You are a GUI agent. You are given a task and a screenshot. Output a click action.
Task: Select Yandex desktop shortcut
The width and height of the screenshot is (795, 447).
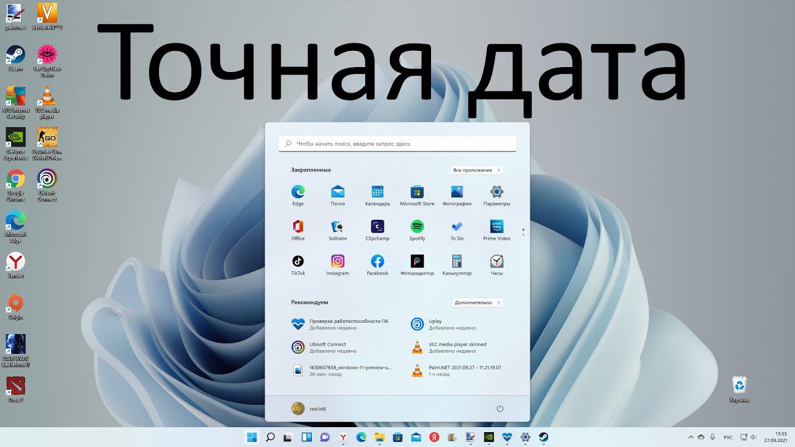16,265
